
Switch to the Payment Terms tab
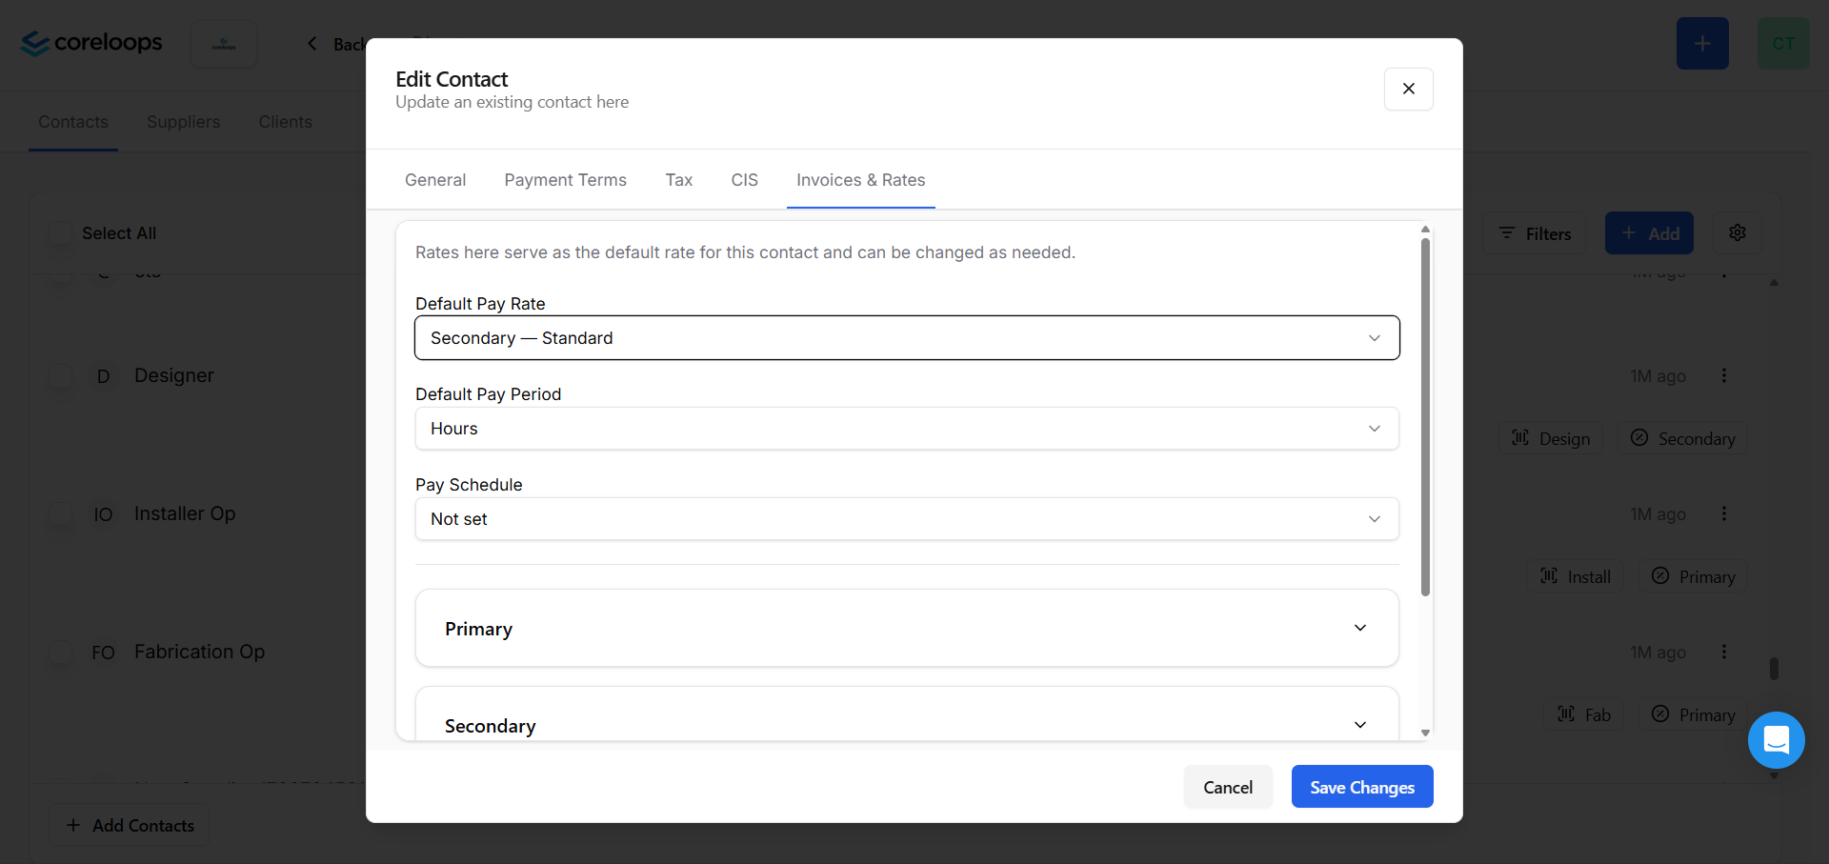click(x=566, y=180)
